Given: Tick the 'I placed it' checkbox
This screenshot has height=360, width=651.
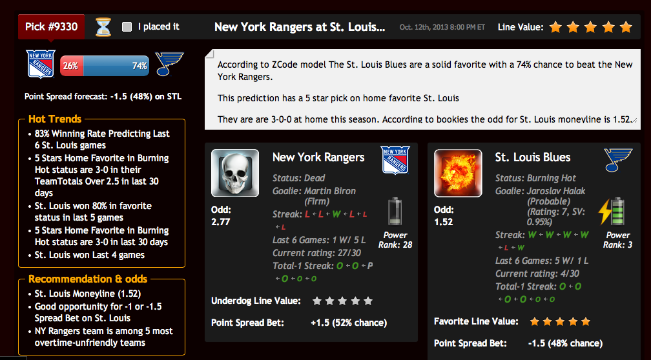Looking at the screenshot, I should tap(127, 27).
